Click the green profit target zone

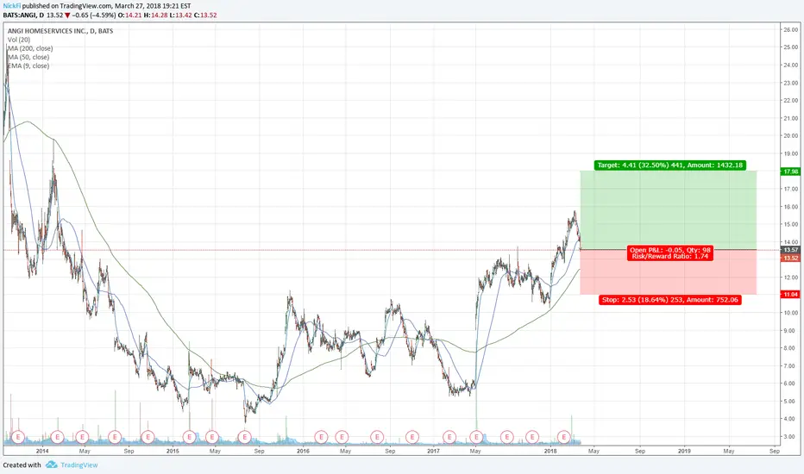point(668,210)
